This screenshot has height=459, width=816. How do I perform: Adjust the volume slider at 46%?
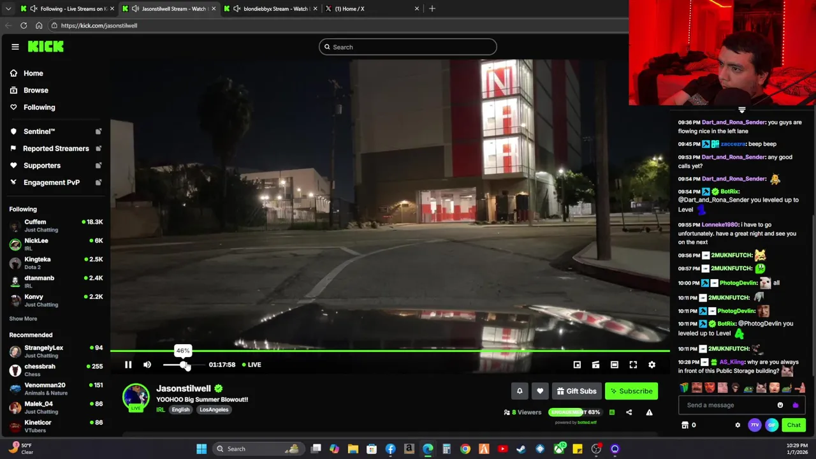pyautogui.click(x=184, y=365)
